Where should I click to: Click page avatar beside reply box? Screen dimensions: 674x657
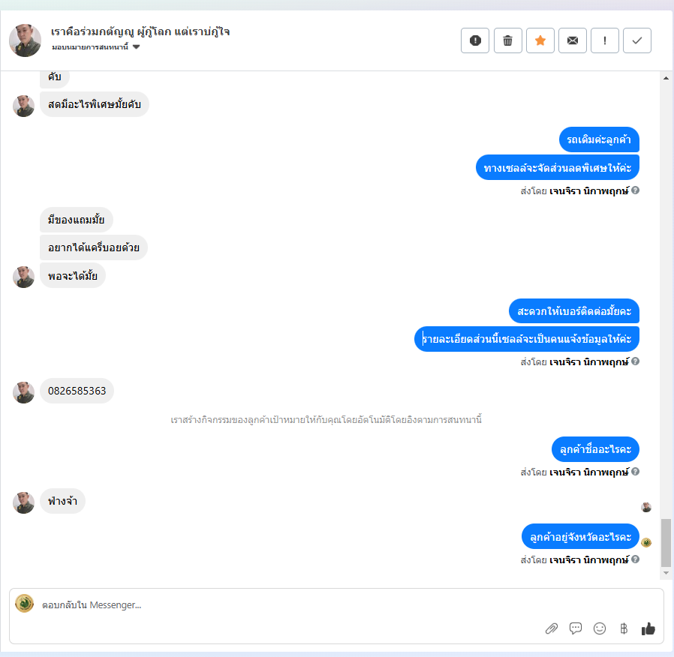[25, 603]
